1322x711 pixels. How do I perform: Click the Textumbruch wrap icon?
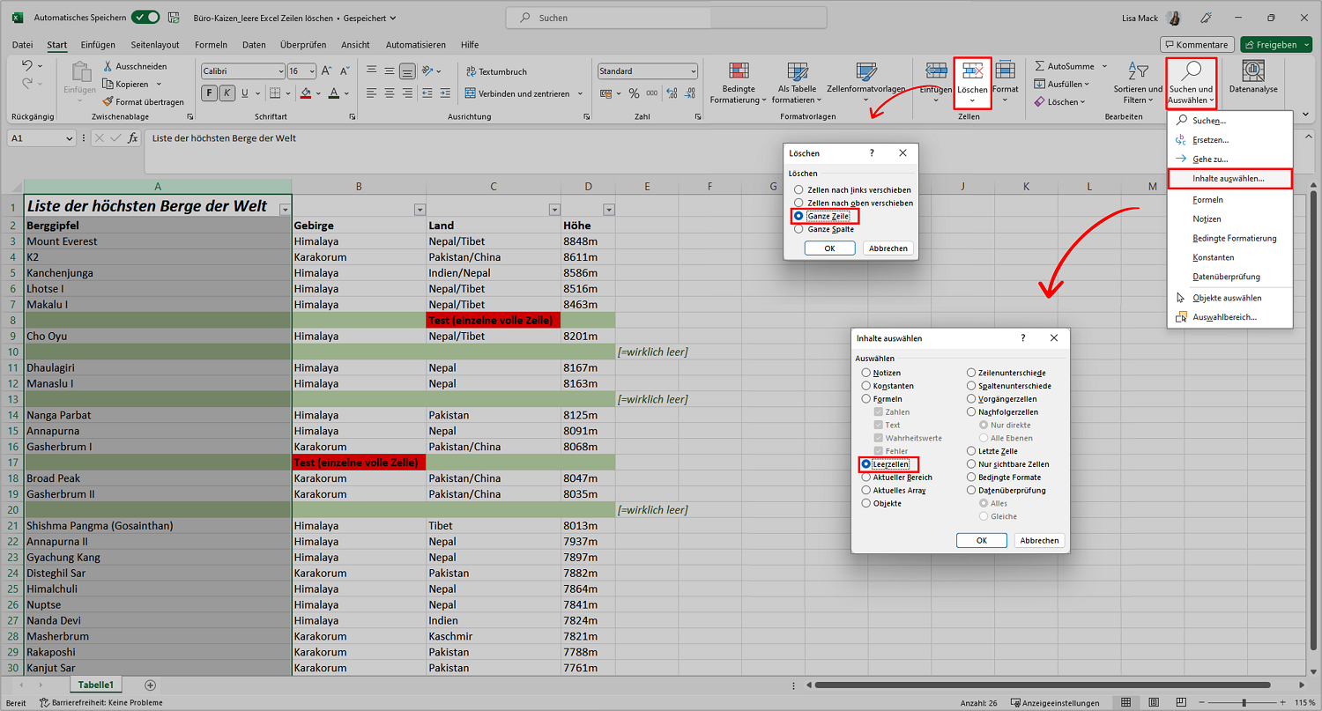pyautogui.click(x=471, y=71)
